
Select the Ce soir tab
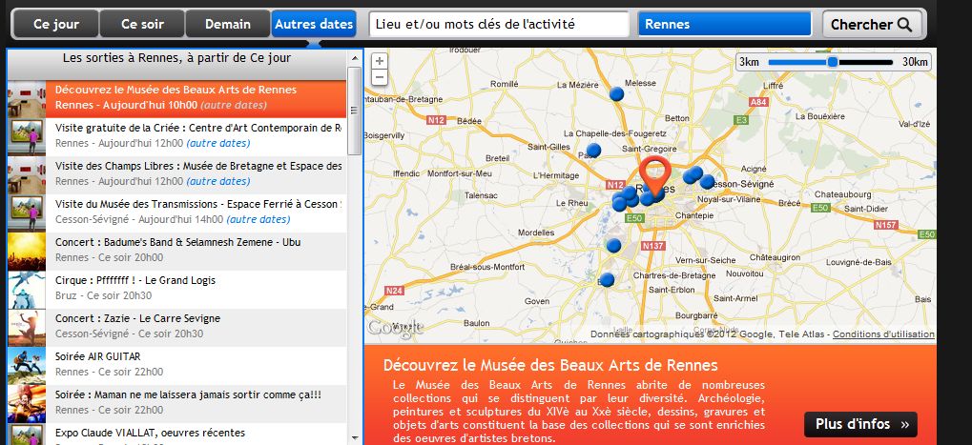(142, 24)
